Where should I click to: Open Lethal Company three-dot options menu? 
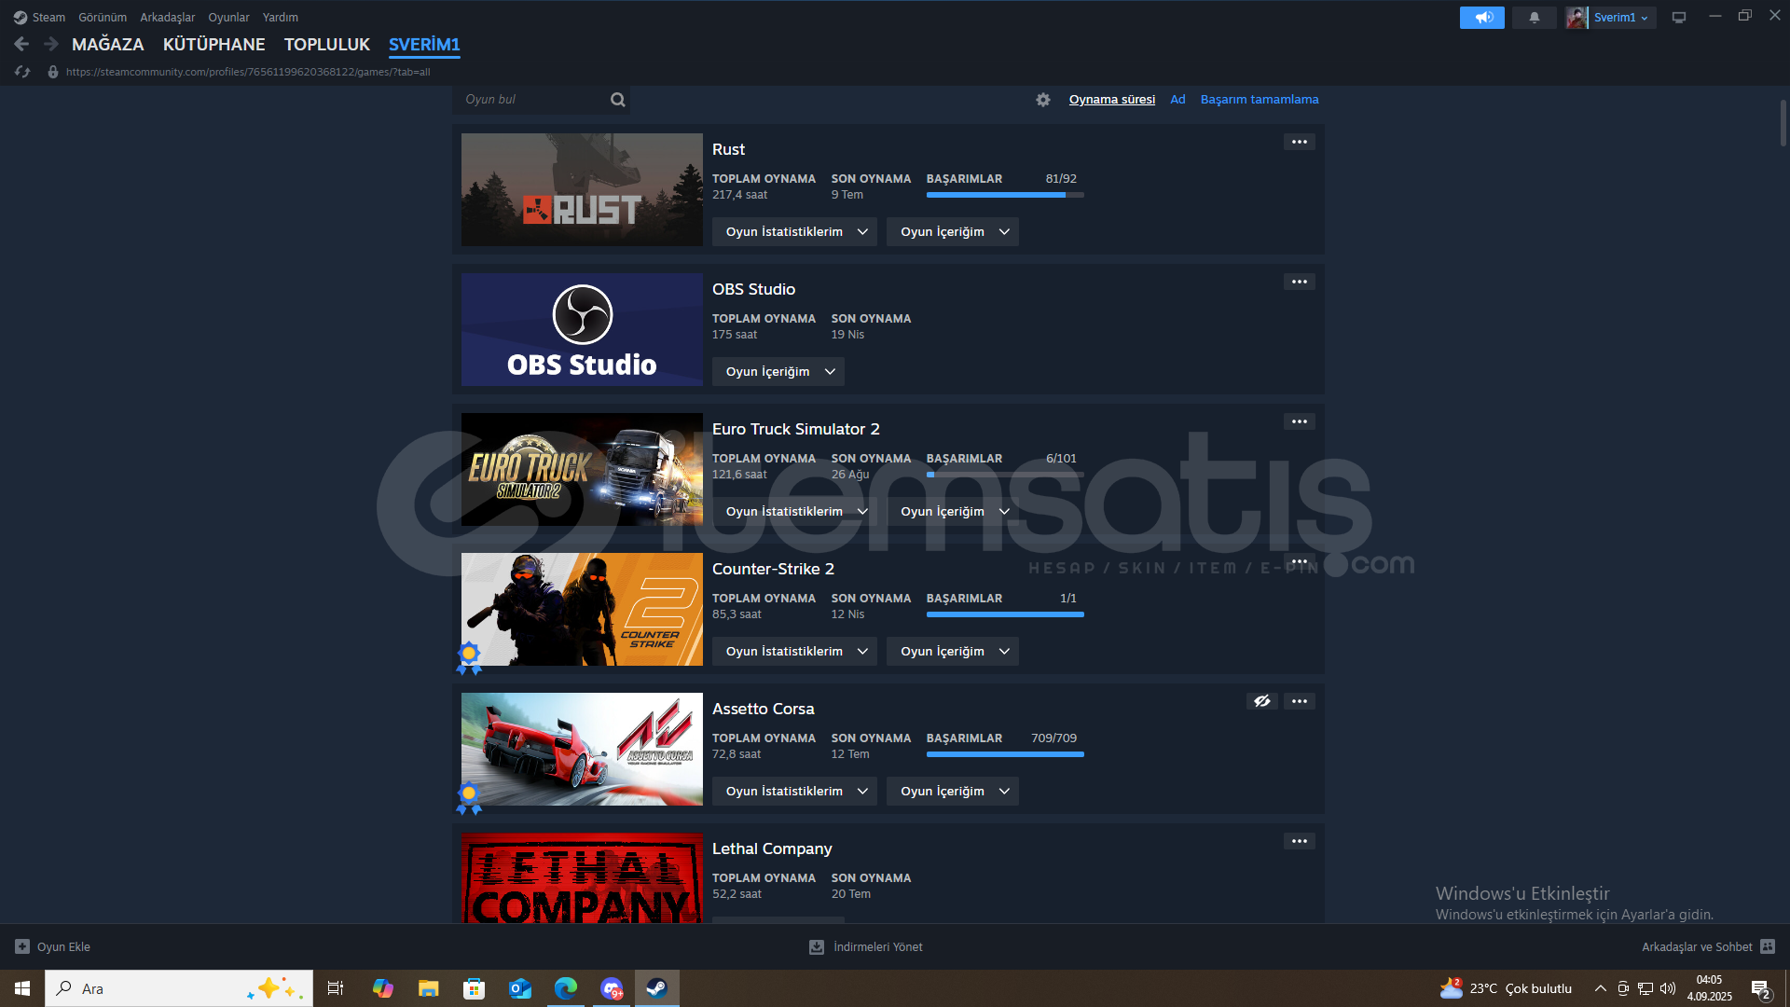tap(1300, 841)
